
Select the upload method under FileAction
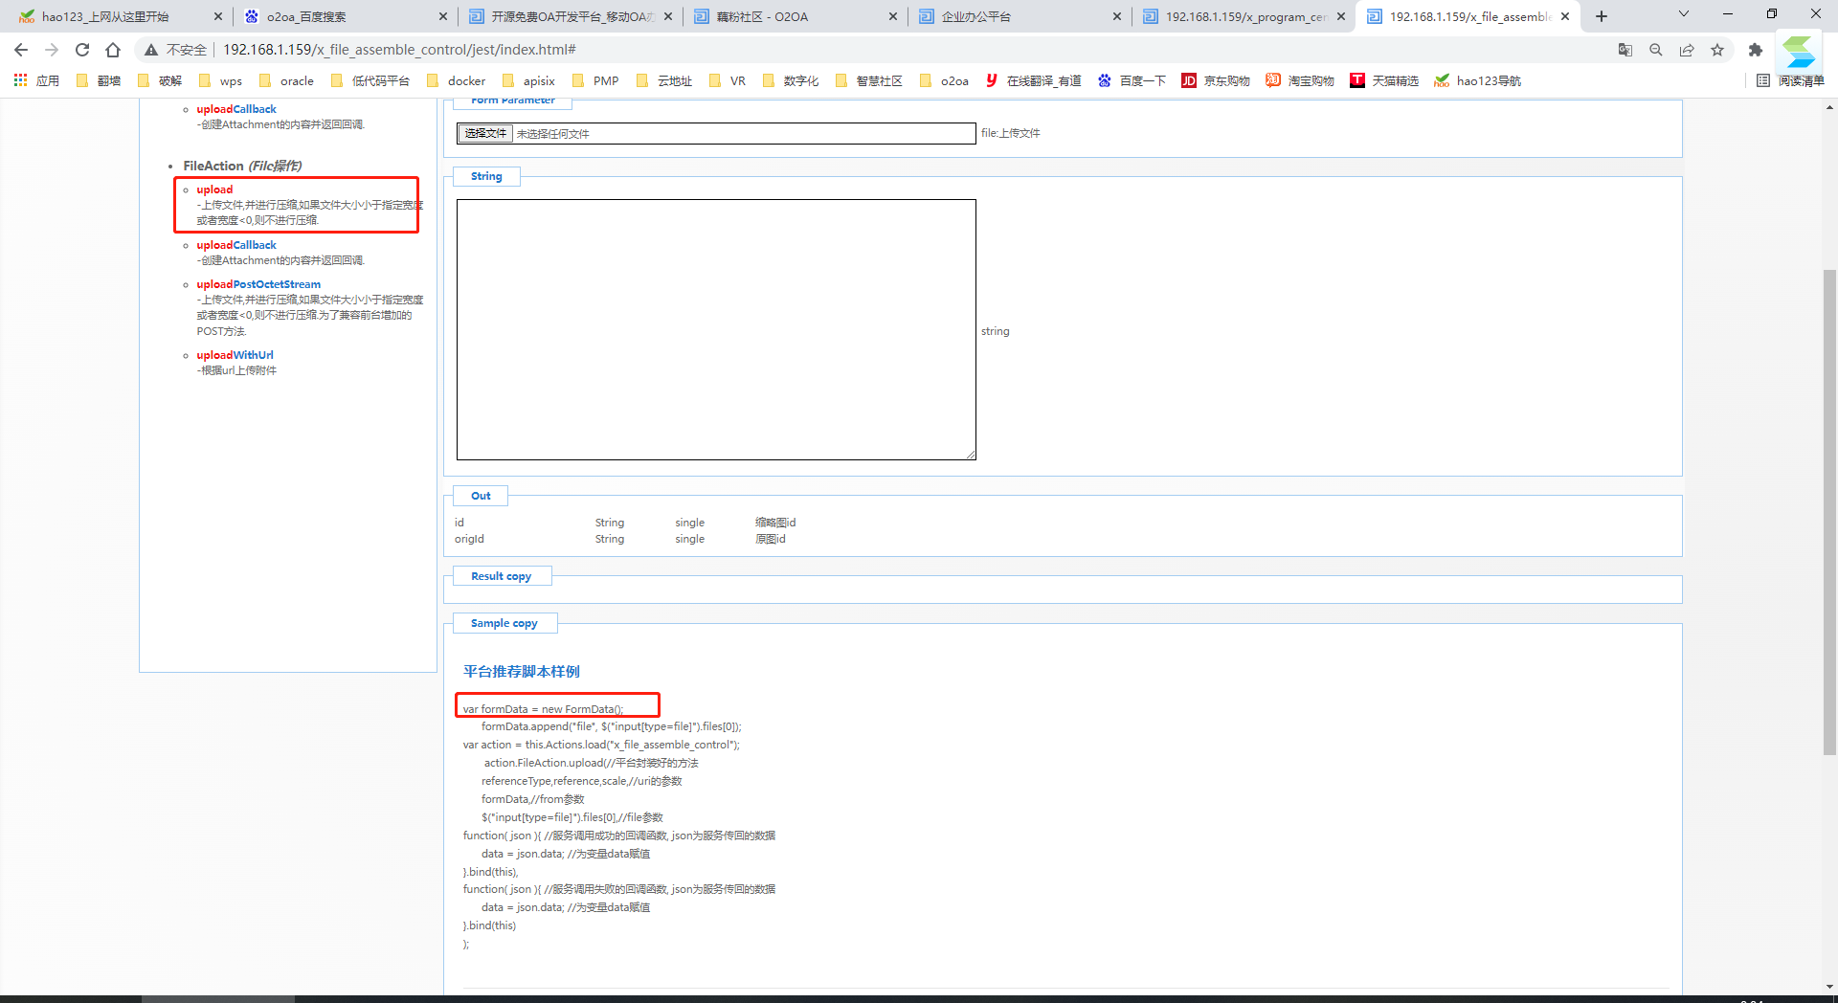tap(214, 189)
